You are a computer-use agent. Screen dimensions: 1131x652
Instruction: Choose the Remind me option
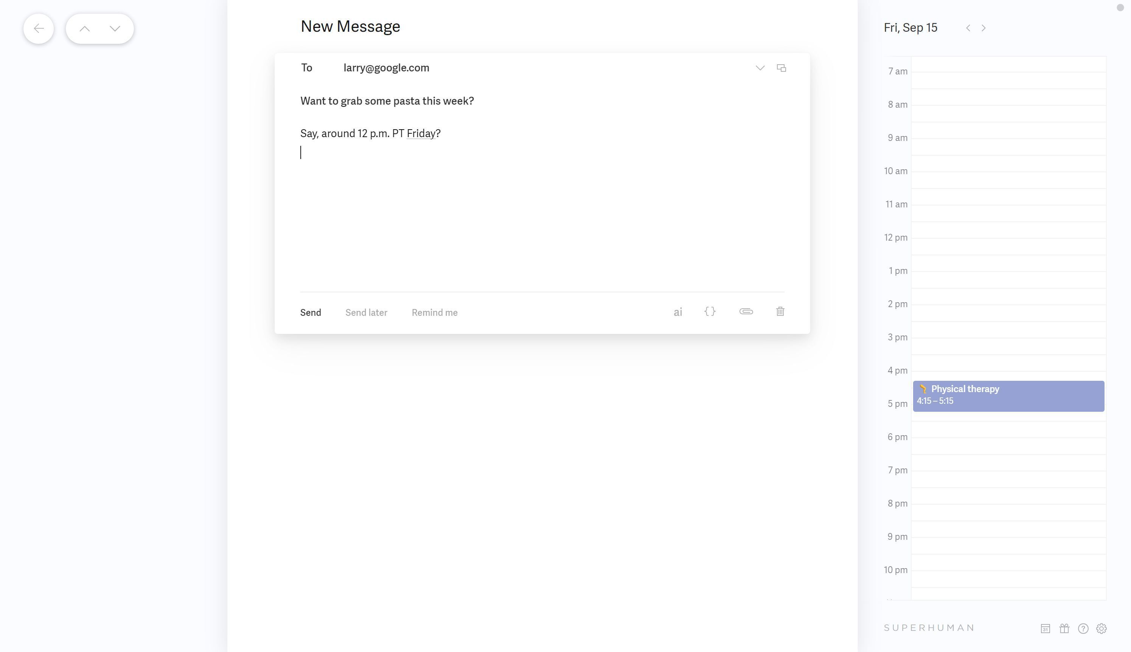434,312
